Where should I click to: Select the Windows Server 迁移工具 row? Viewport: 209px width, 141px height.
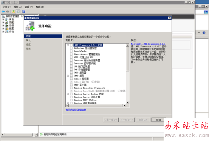coord(87,97)
